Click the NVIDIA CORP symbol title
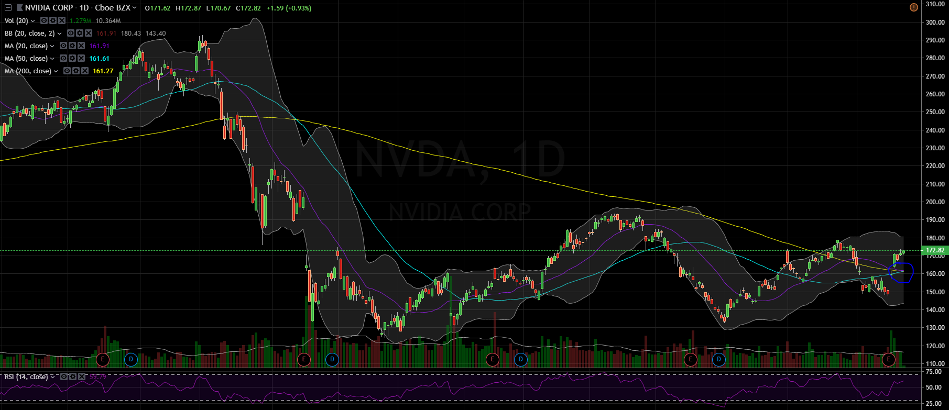 pos(49,8)
